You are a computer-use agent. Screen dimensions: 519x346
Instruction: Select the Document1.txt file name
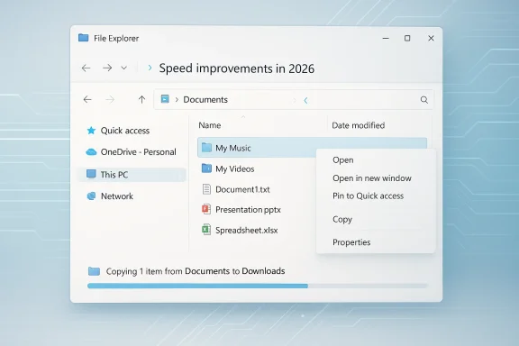(x=242, y=189)
